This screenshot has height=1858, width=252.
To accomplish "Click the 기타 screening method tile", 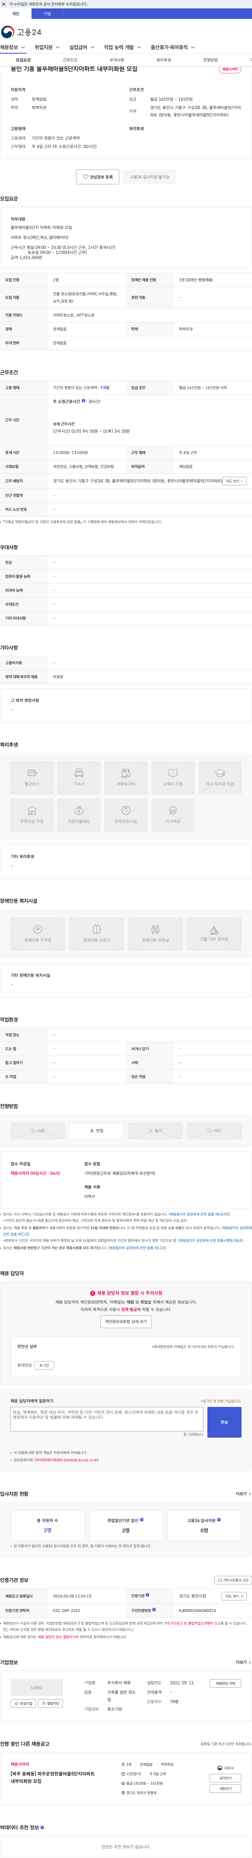I will [x=214, y=1131].
